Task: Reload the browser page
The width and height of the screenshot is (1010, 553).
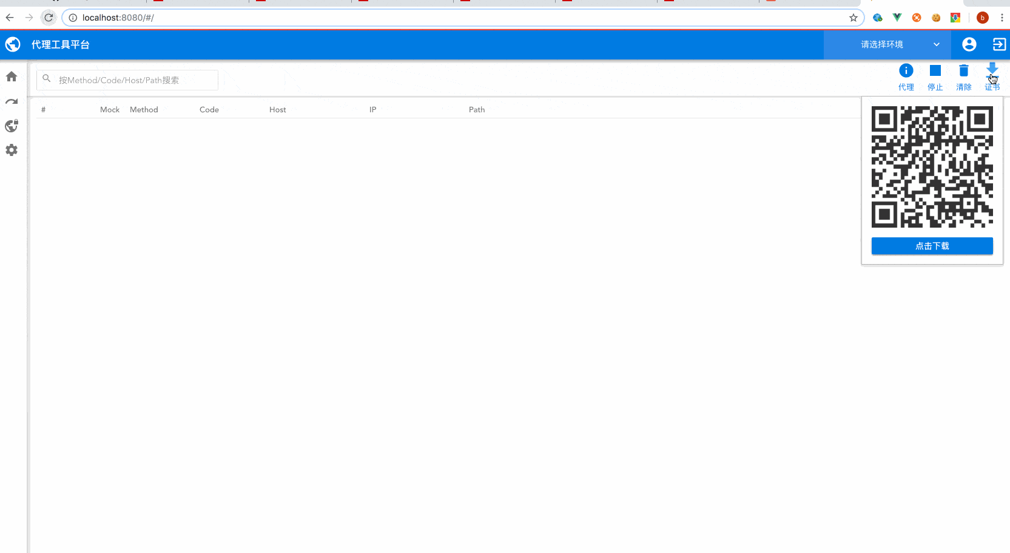Action: click(49, 18)
